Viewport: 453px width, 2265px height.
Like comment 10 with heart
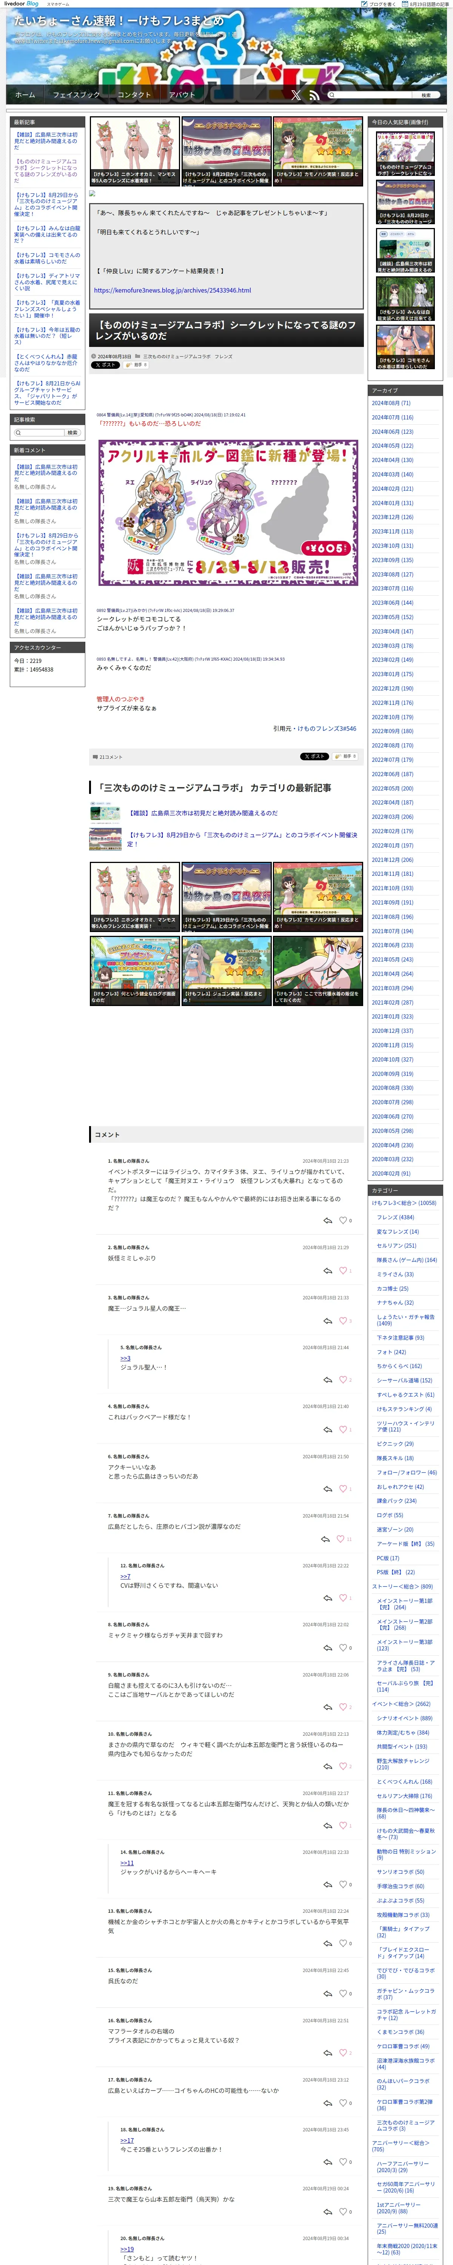pyautogui.click(x=343, y=1766)
